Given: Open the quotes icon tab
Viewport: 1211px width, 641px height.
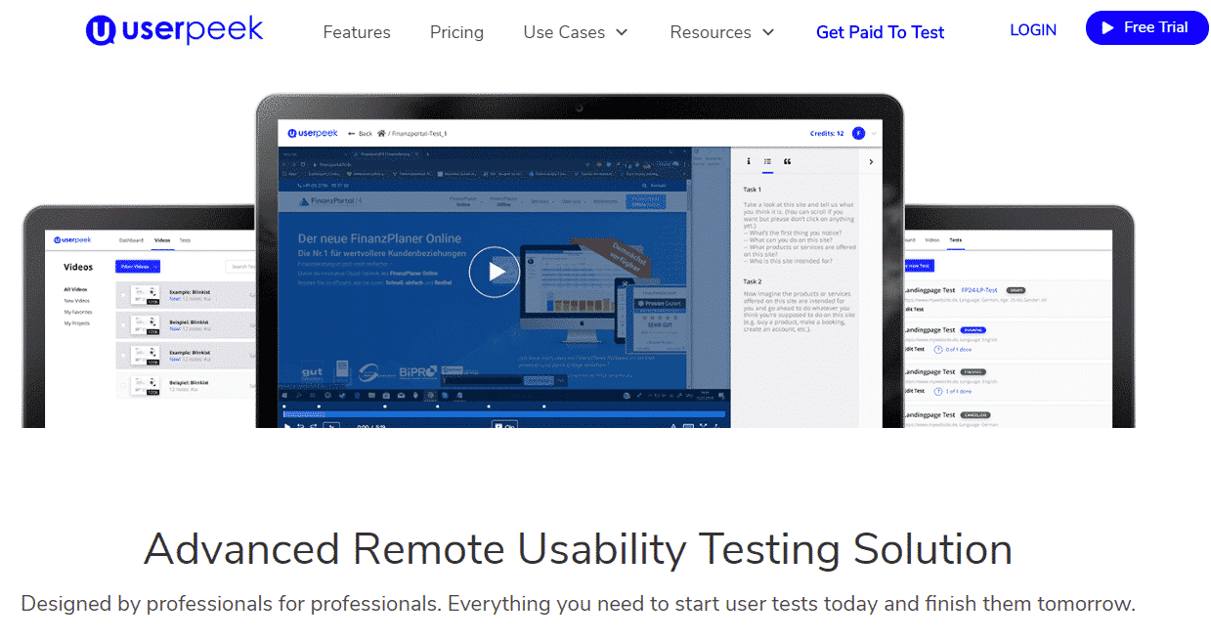Looking at the screenshot, I should point(788,161).
